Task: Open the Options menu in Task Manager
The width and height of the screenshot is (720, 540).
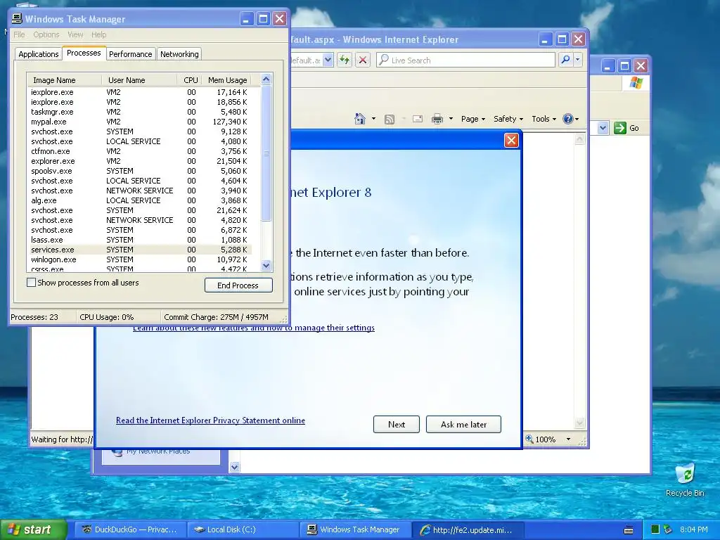Action: 46,34
